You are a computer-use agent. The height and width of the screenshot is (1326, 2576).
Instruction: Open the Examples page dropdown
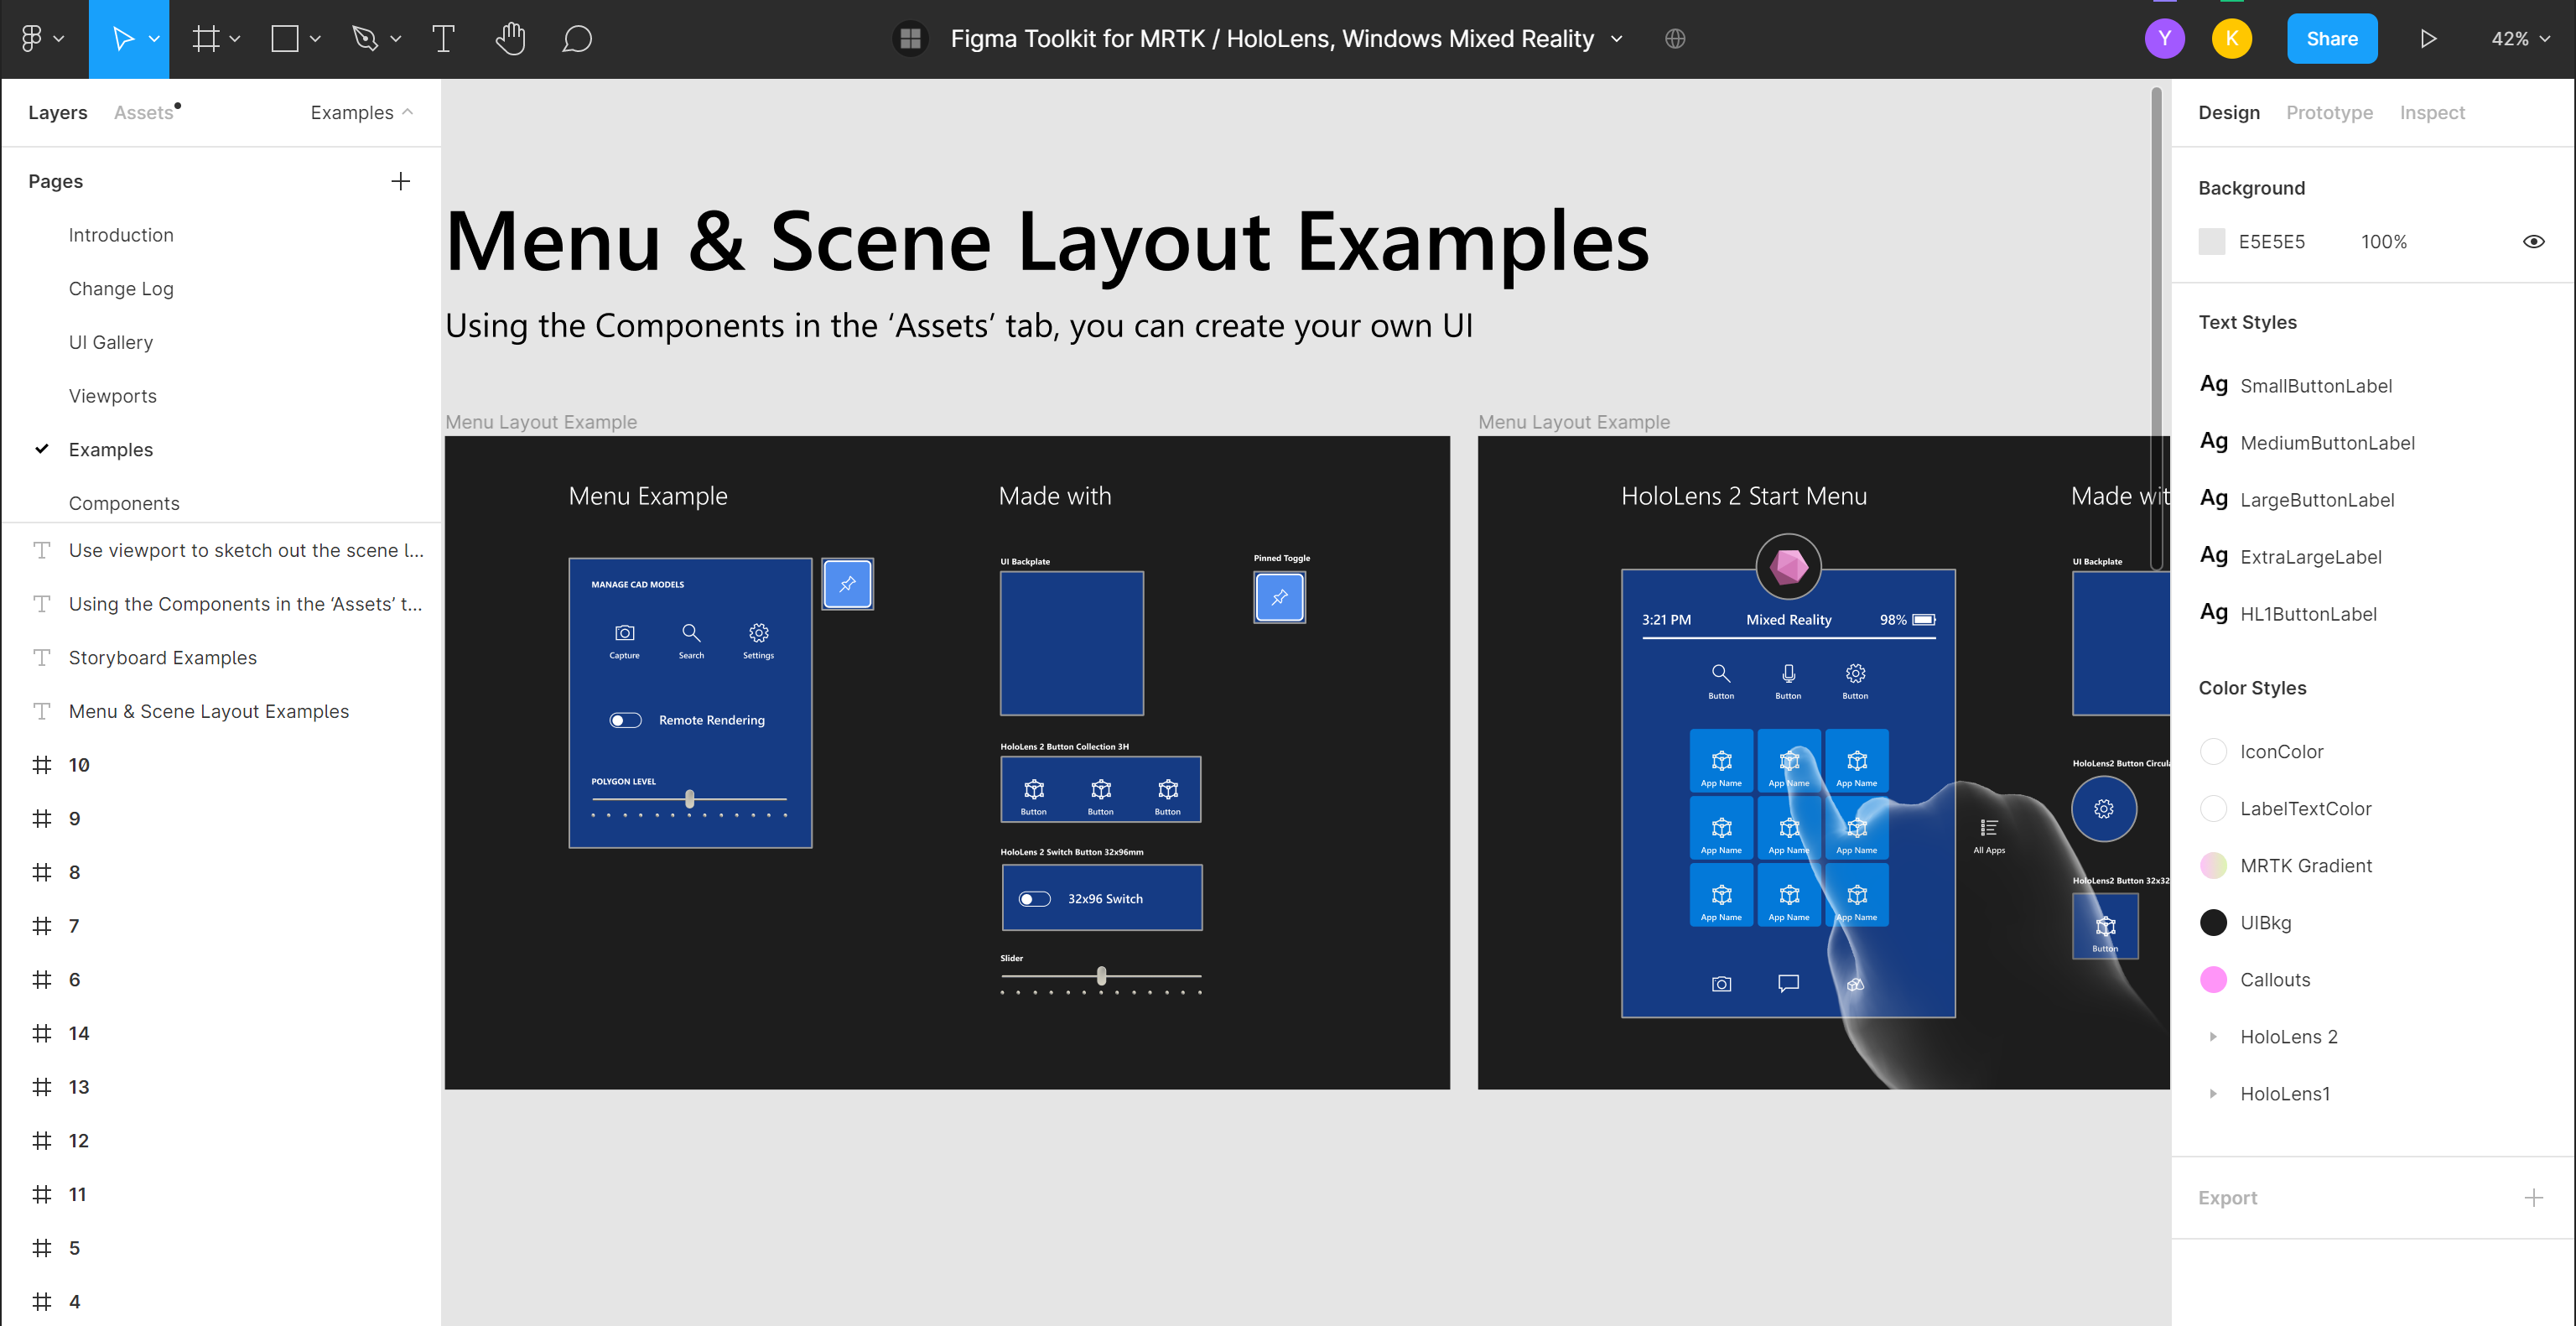(x=361, y=113)
